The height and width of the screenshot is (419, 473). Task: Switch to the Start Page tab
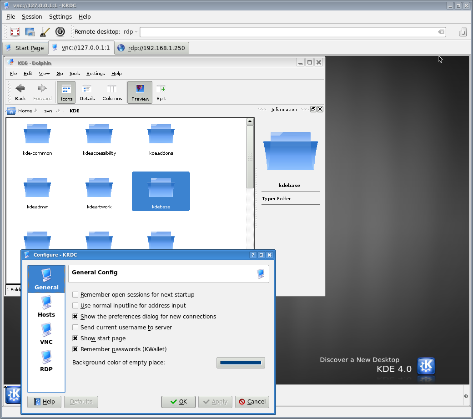coord(25,48)
